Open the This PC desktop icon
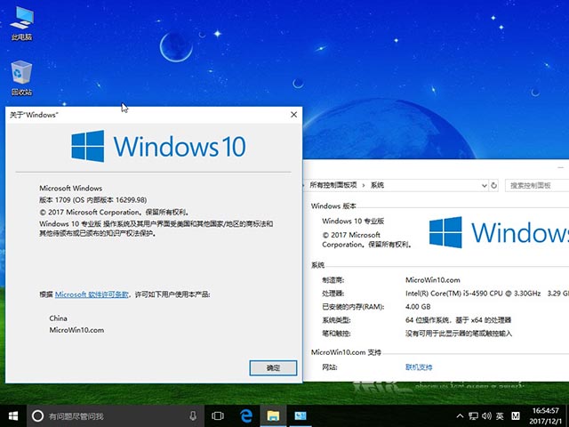Viewport: 569px width, 427px height. click(21, 23)
